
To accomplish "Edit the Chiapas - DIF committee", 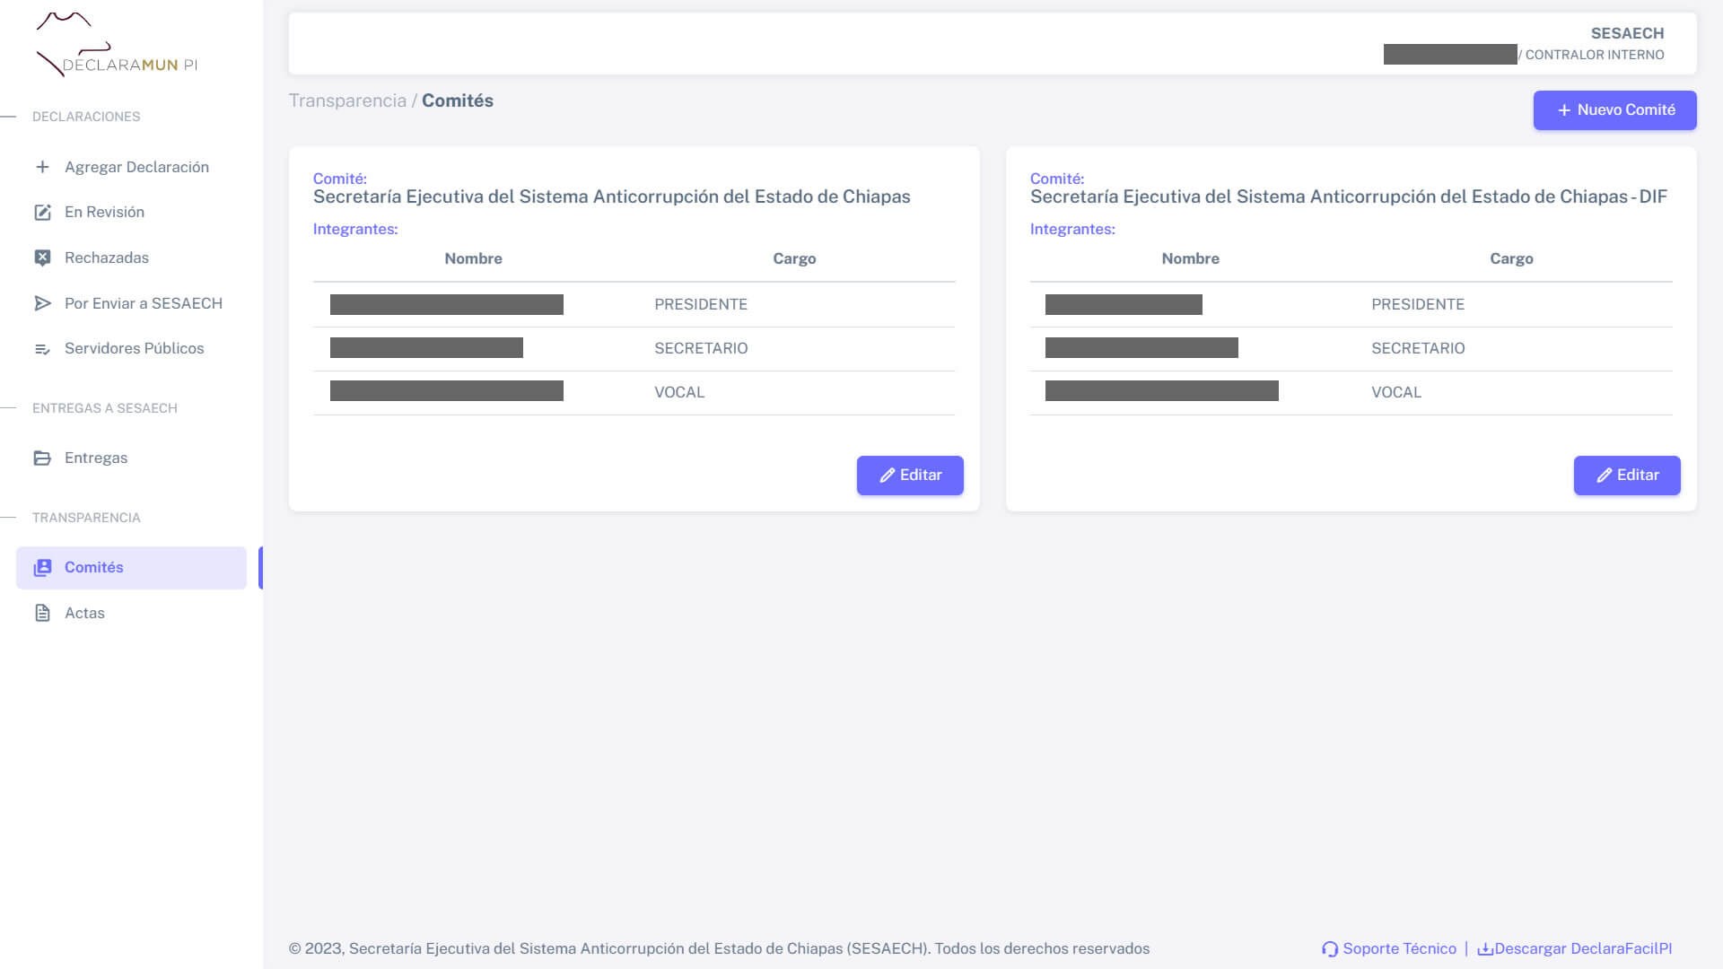I will point(1627,476).
